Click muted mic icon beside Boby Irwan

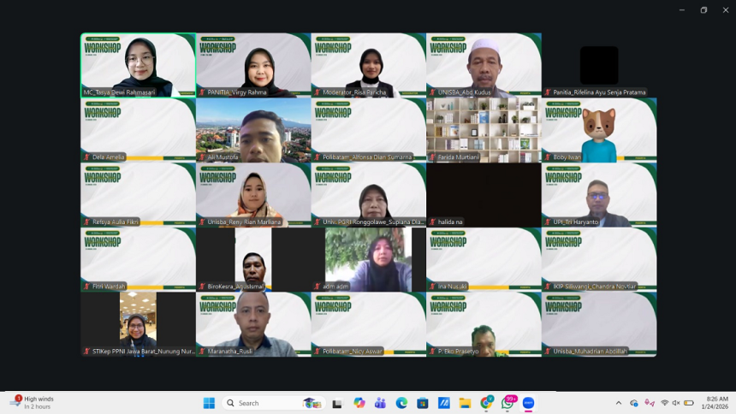548,157
